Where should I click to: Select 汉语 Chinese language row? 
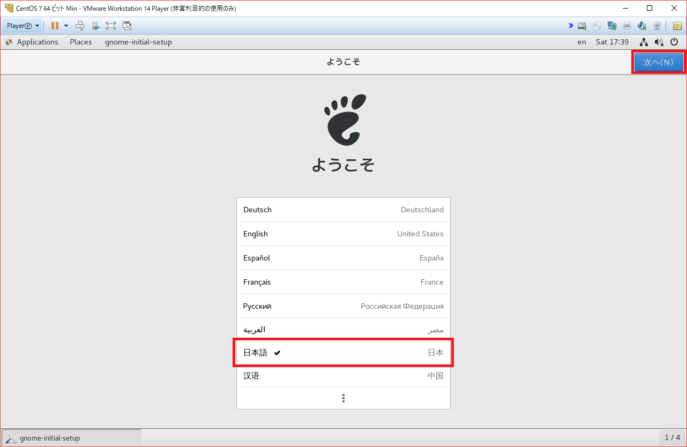[343, 376]
